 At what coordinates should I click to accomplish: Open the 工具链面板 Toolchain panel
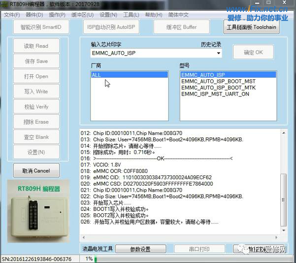252,27
